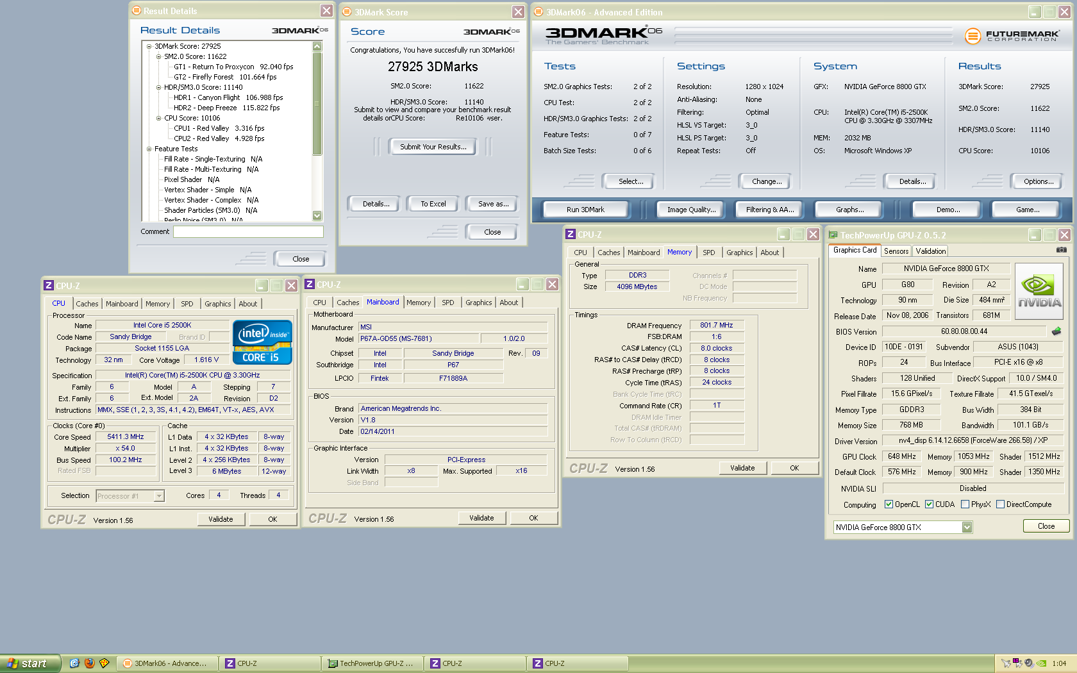Click the Result Details scrollbar up arrow
The width and height of the screenshot is (1077, 673).
[x=317, y=46]
